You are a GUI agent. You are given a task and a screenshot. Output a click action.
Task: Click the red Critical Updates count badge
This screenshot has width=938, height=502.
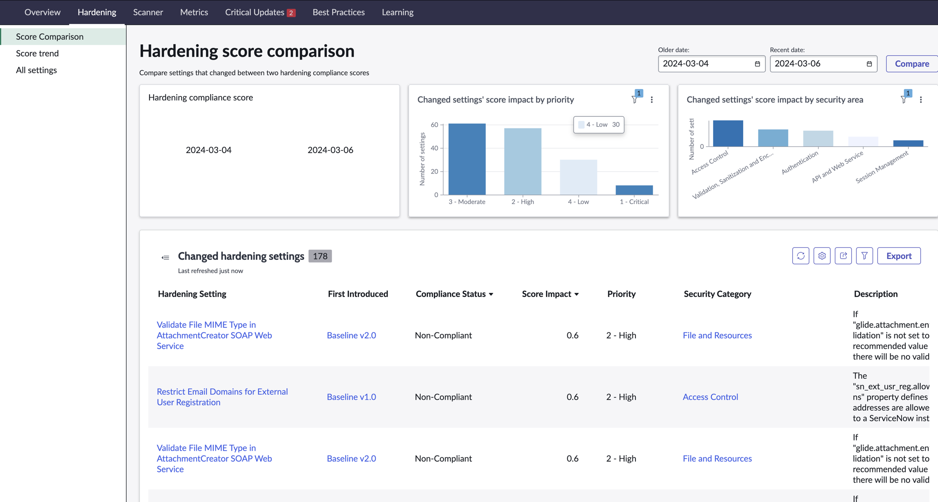291,13
